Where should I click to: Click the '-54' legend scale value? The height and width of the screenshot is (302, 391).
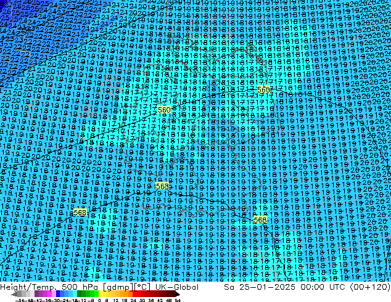click(20, 301)
